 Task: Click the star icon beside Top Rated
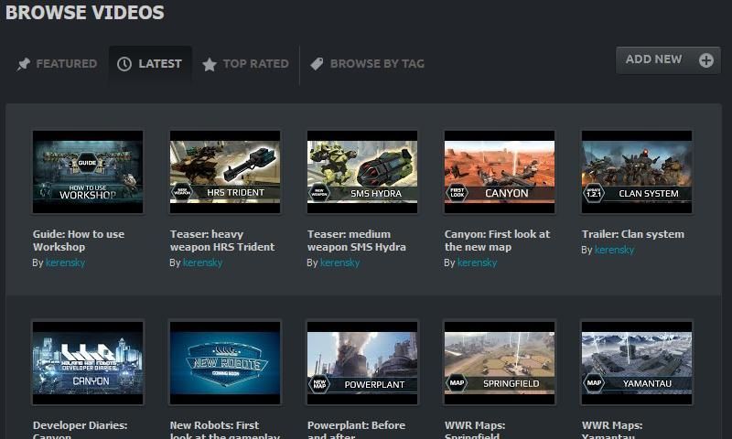(210, 64)
